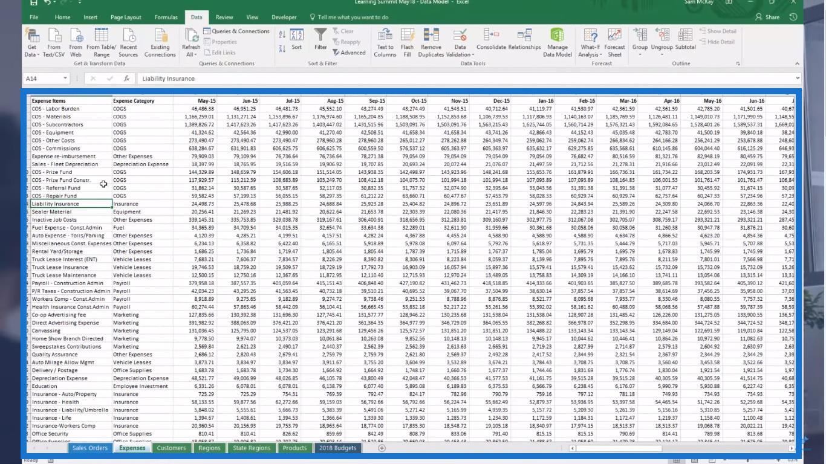Image resolution: width=826 pixels, height=464 pixels.
Task: Import data From Text/CSV
Action: pyautogui.click(x=54, y=42)
